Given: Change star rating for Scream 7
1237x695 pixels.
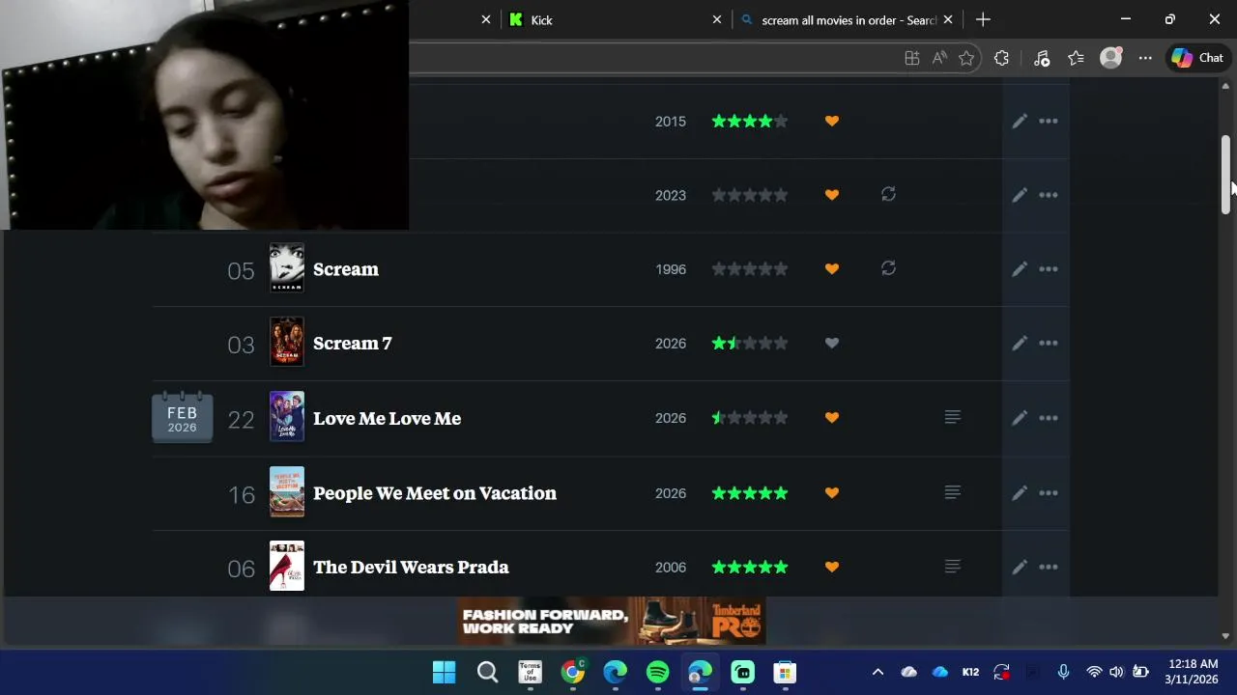Looking at the screenshot, I should (750, 343).
